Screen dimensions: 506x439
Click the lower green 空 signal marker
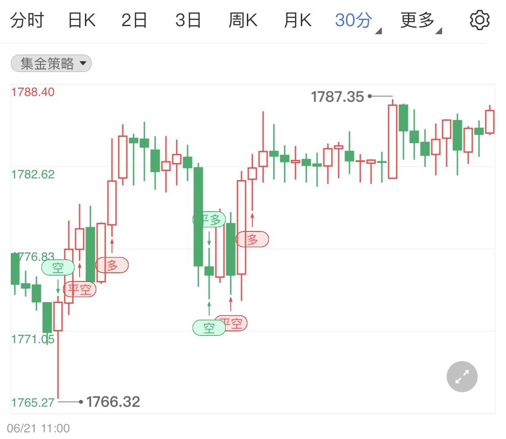click(x=209, y=328)
